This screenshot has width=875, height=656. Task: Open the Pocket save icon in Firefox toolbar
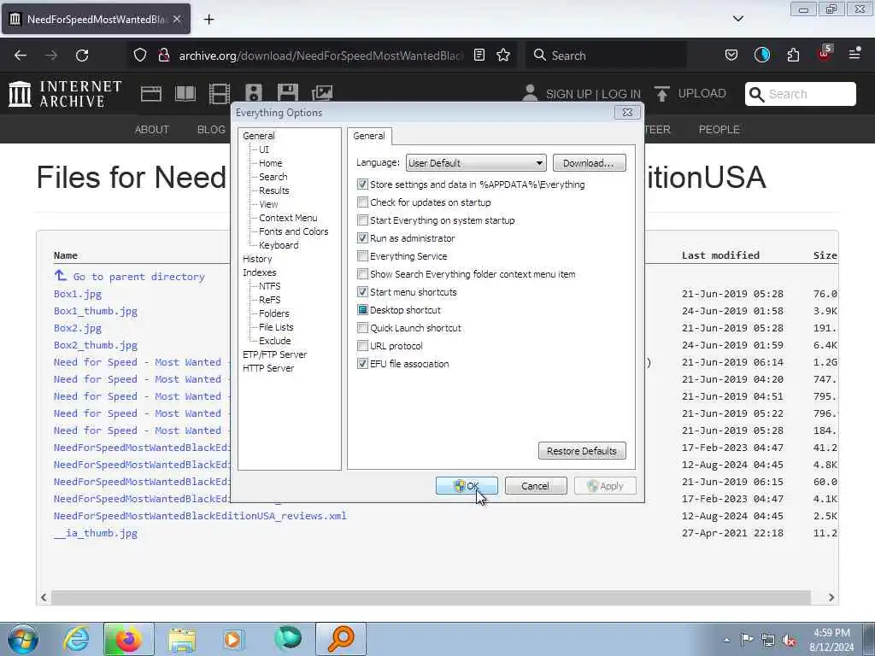coord(731,56)
